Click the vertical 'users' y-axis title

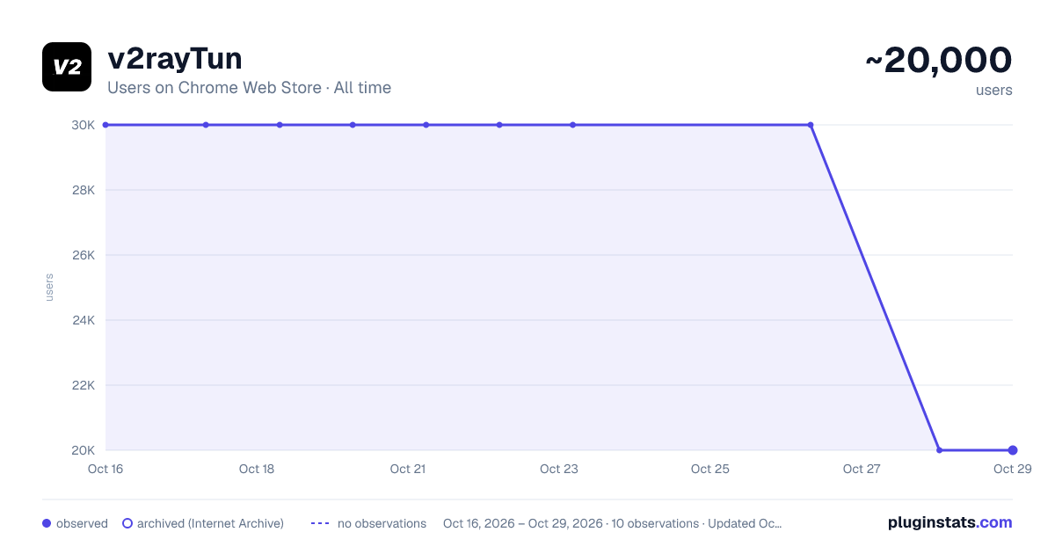coord(49,288)
